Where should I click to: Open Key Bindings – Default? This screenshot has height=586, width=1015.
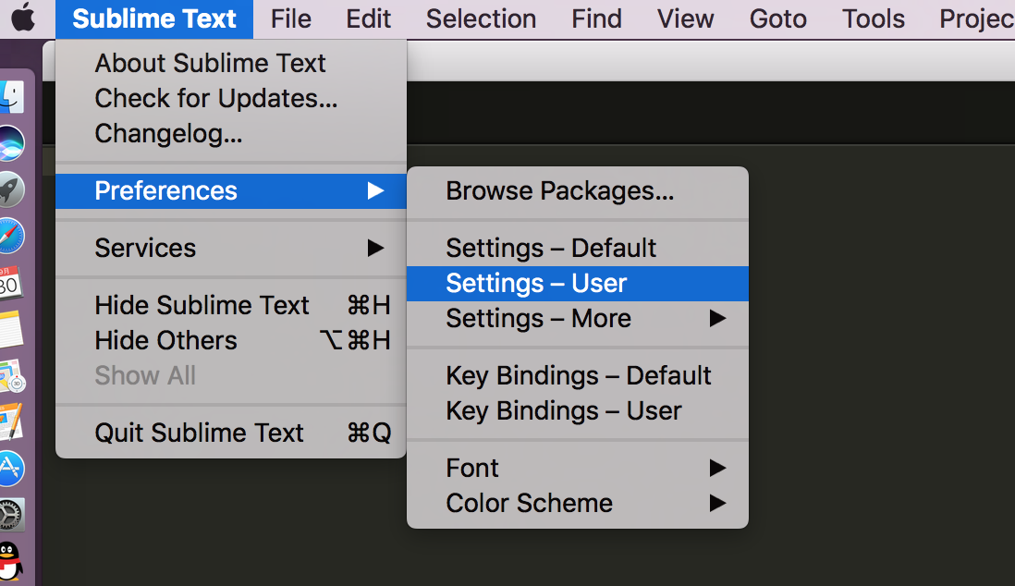[x=578, y=376]
